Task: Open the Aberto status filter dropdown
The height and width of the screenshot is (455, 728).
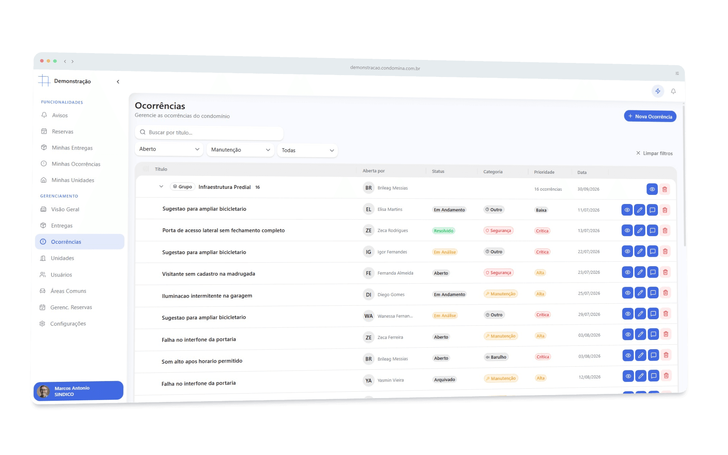Action: [169, 149]
